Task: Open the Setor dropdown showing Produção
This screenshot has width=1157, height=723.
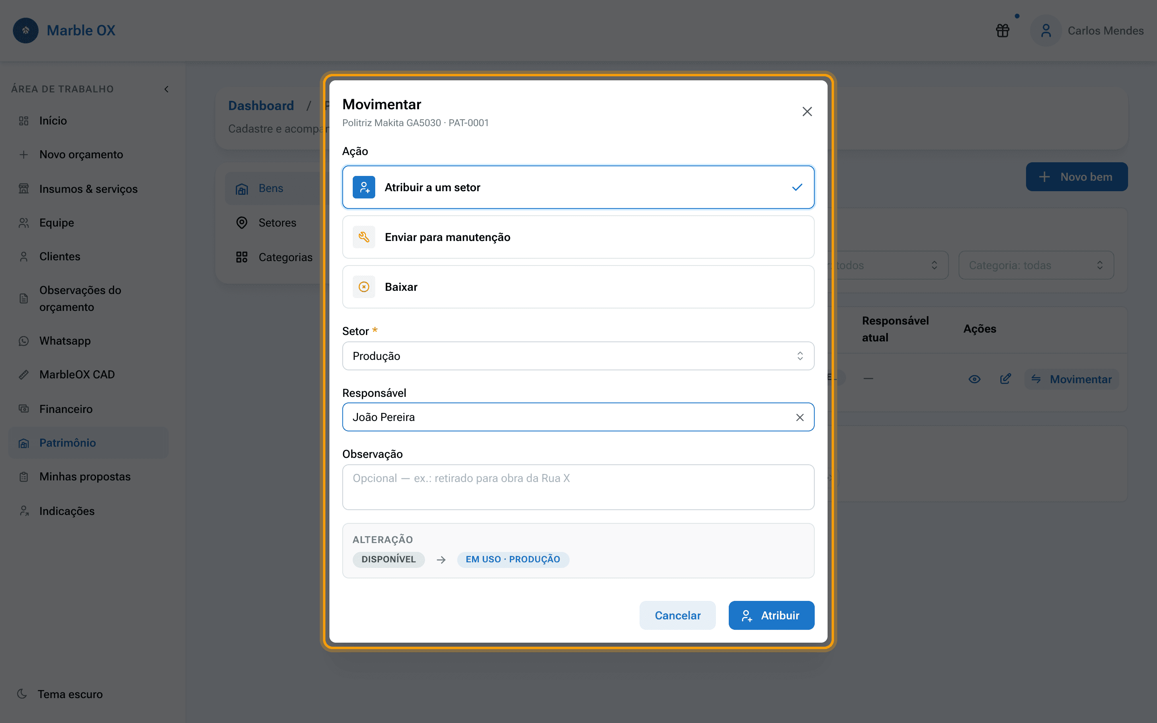Action: [578, 356]
